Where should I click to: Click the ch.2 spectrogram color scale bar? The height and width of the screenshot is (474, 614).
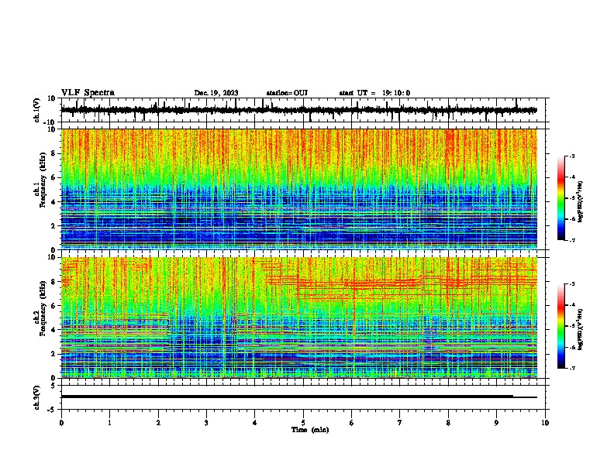pos(561,326)
